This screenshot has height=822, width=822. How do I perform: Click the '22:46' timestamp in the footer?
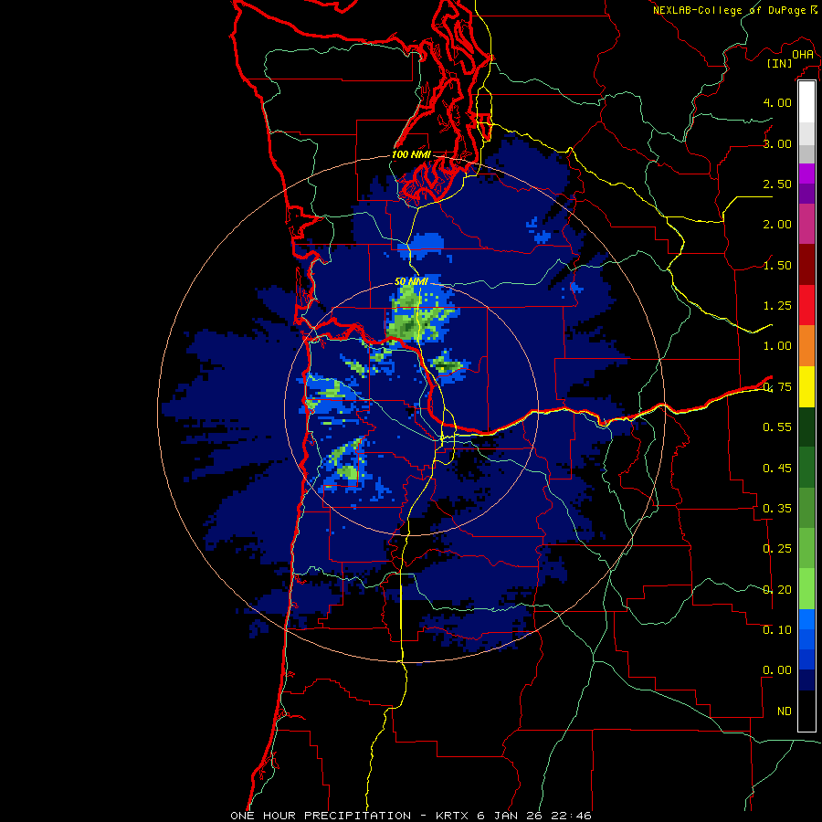(x=574, y=816)
